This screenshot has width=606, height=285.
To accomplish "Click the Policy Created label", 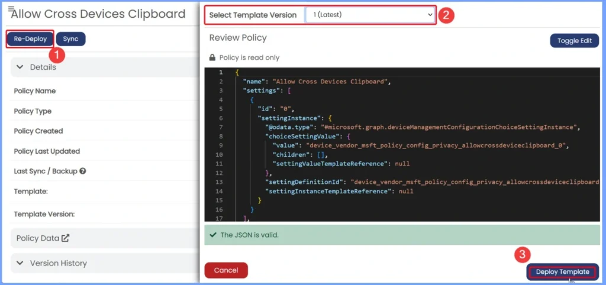I will tap(38, 131).
